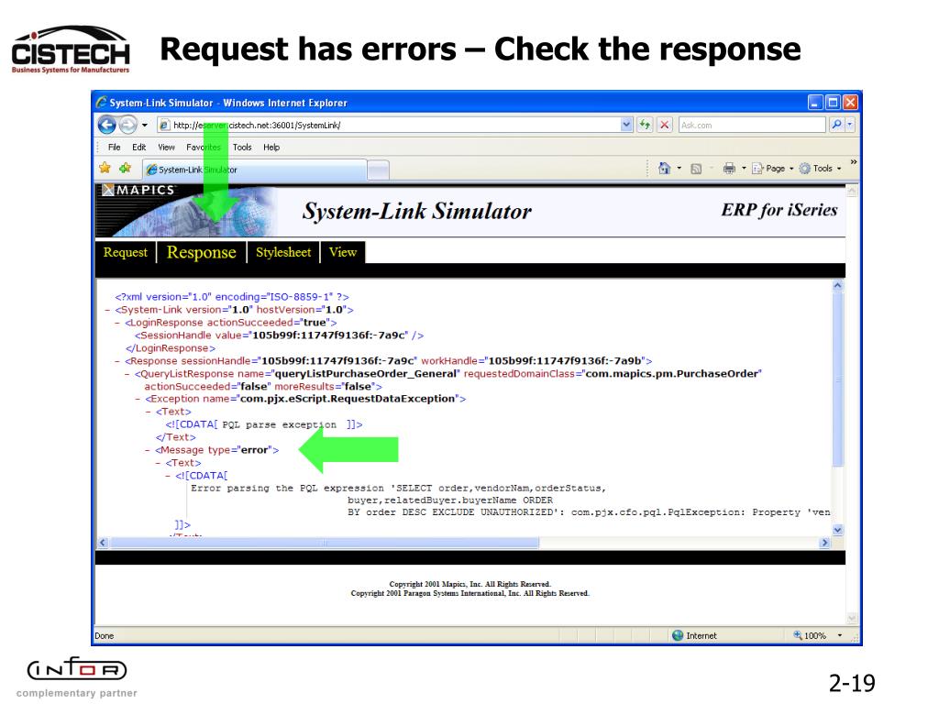Image resolution: width=939 pixels, height=704 pixels.
Task: Open the search provider dropdown arrow
Action: coord(850,125)
